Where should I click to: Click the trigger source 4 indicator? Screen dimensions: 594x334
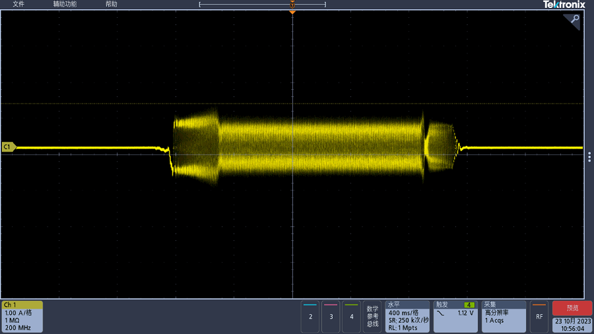(x=469, y=305)
